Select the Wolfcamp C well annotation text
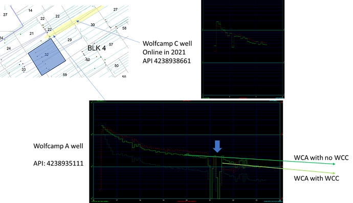 pos(167,43)
